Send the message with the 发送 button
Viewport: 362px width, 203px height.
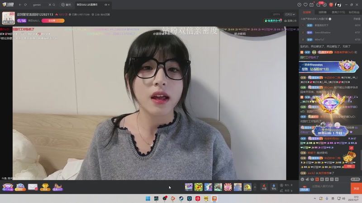[x=356, y=189]
